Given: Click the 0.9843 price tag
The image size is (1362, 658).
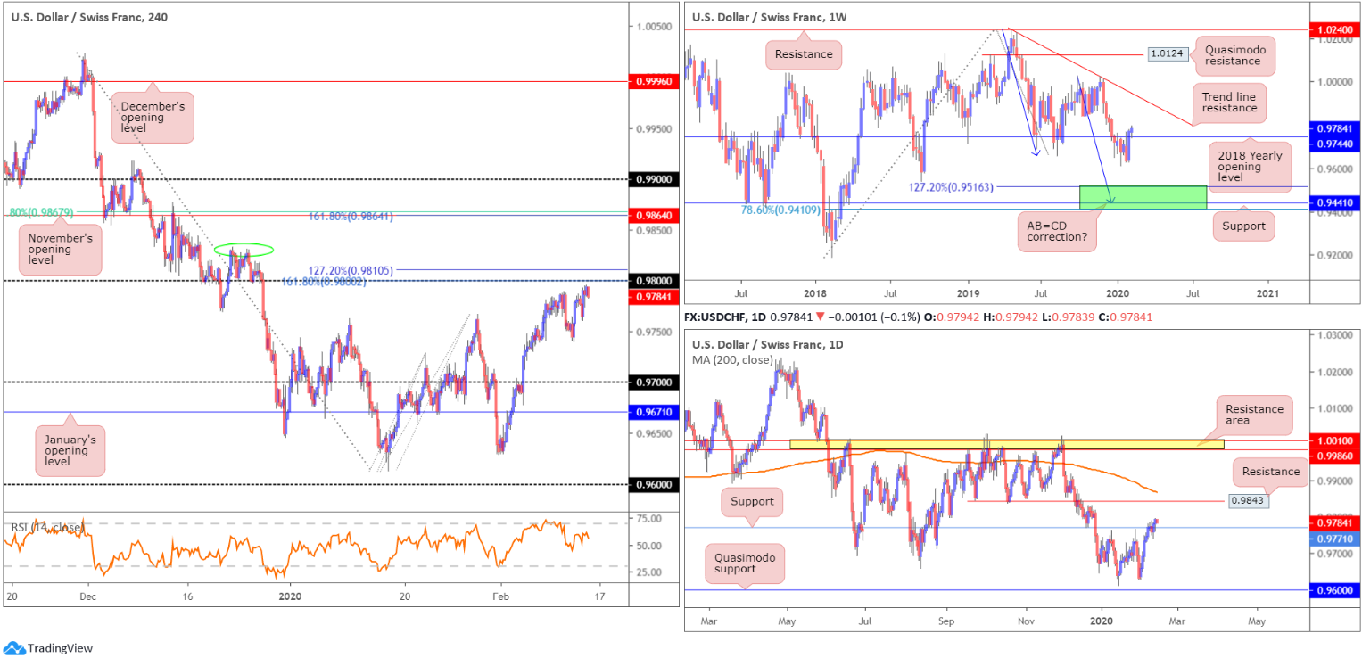Looking at the screenshot, I should point(1248,501).
